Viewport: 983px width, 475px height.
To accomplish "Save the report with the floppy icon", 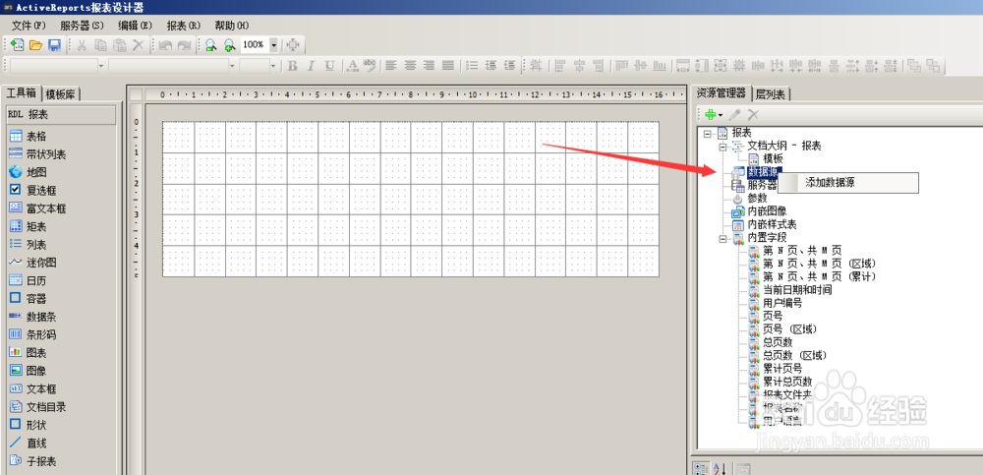I will point(54,45).
